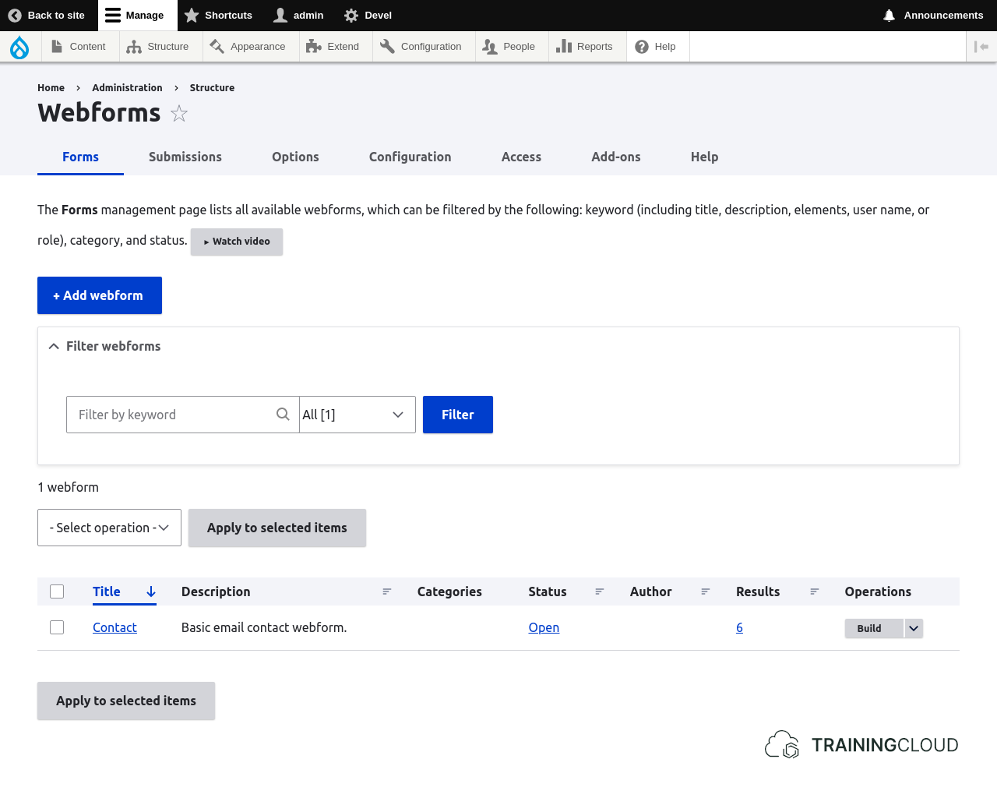Open the Select operation dropdown
The height and width of the screenshot is (798, 997).
tap(109, 528)
